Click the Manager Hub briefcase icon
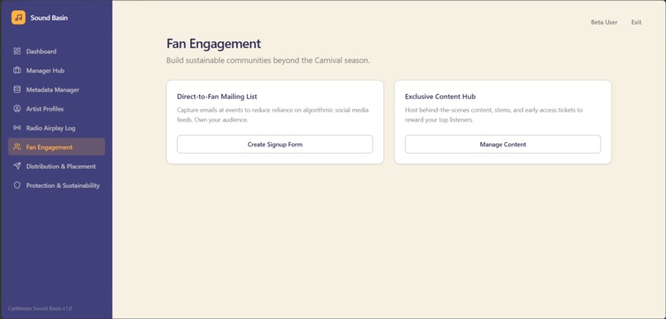 tap(17, 70)
